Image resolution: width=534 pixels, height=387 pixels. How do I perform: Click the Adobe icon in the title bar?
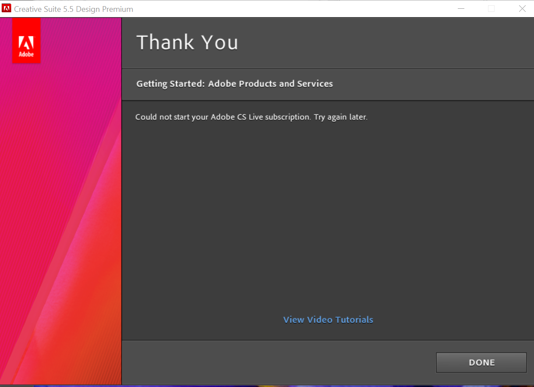pyautogui.click(x=6, y=8)
